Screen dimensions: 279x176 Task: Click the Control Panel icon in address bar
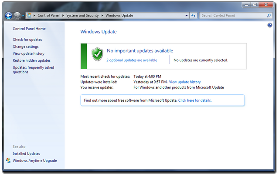point(29,16)
